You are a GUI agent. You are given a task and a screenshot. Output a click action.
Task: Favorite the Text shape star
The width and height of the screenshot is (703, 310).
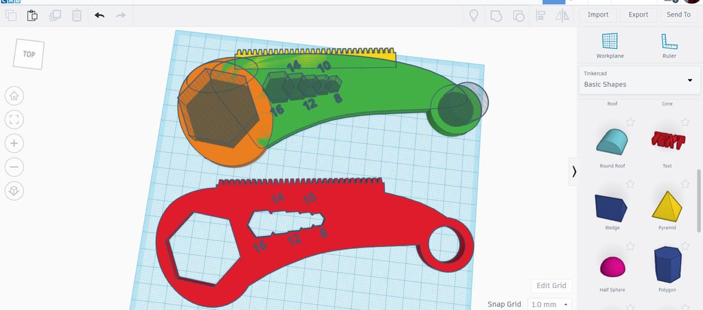tap(684, 122)
